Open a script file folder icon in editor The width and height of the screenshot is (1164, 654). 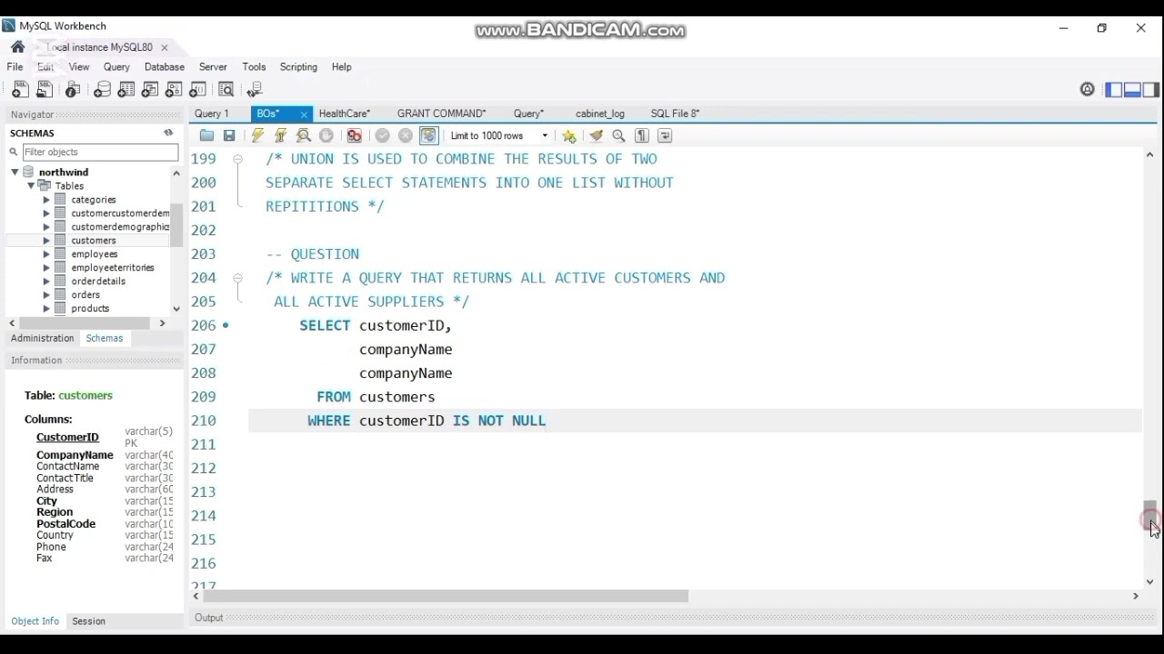pos(206,135)
